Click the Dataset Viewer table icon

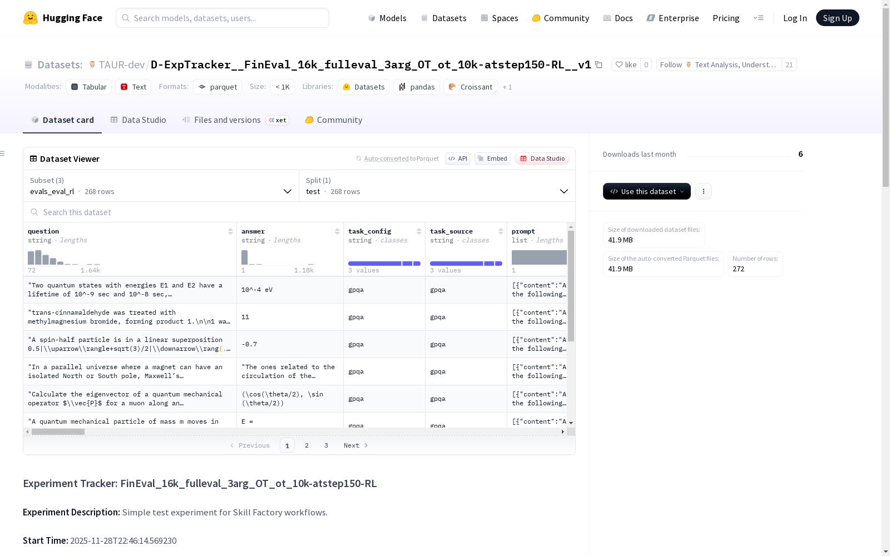click(33, 158)
